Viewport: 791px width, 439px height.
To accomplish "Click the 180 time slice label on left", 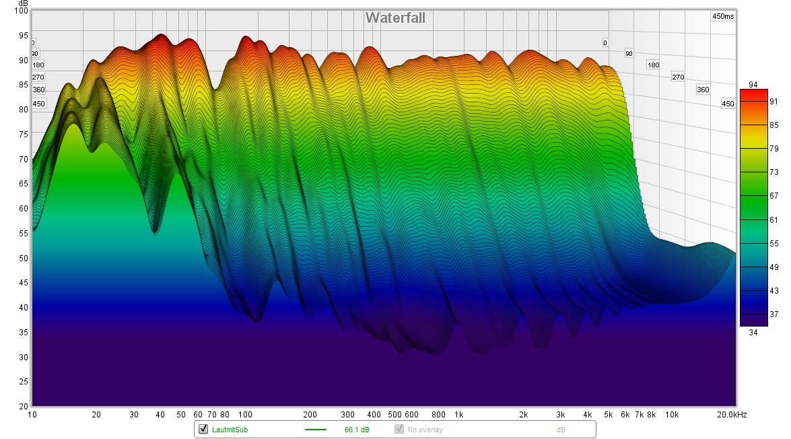I will [38, 64].
